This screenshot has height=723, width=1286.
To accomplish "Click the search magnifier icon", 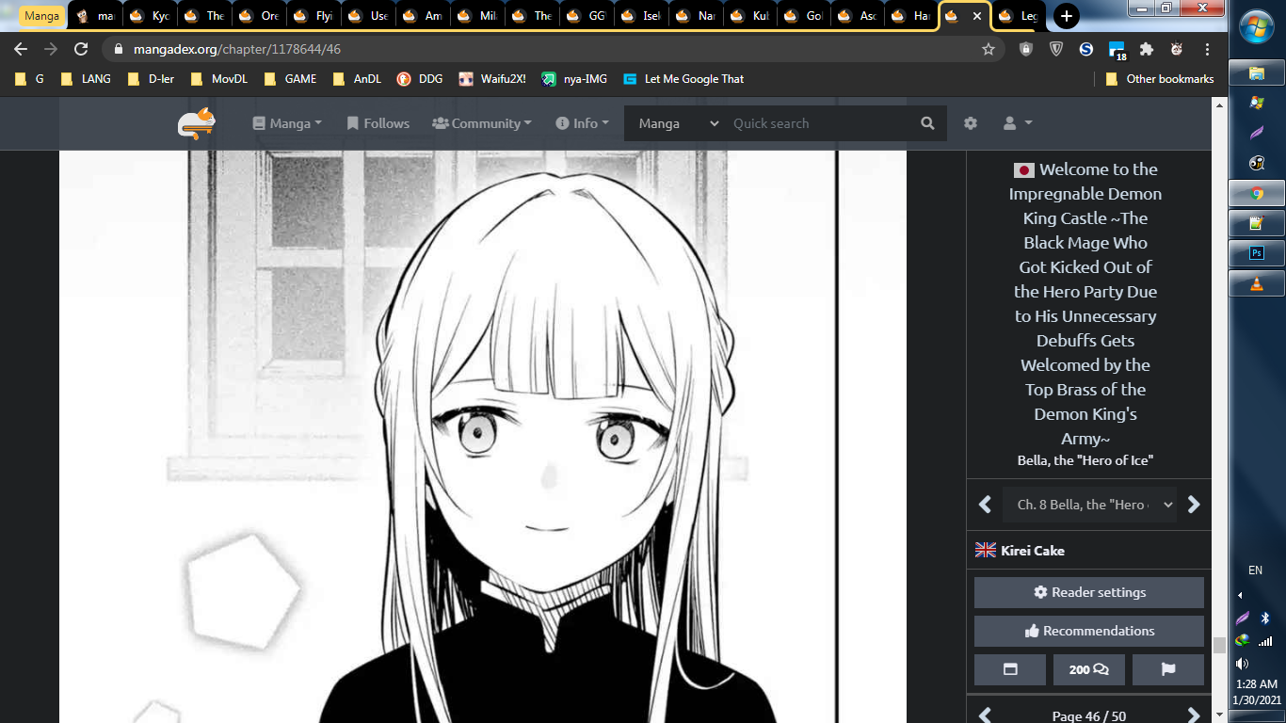I will click(x=927, y=123).
